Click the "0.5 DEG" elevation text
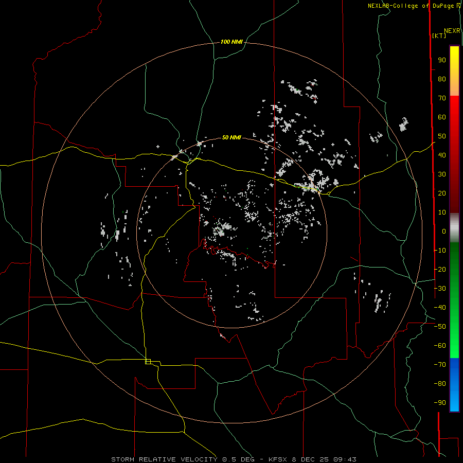The height and width of the screenshot is (463, 463). [238, 459]
